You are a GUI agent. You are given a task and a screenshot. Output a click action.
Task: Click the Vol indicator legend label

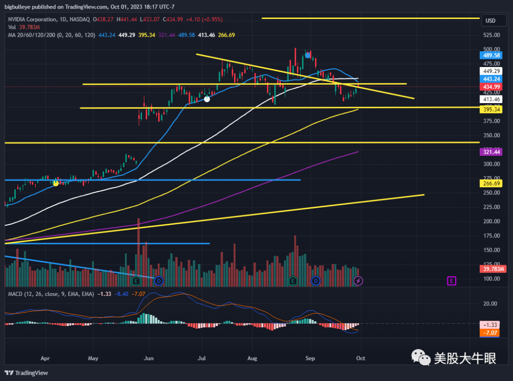[12, 27]
